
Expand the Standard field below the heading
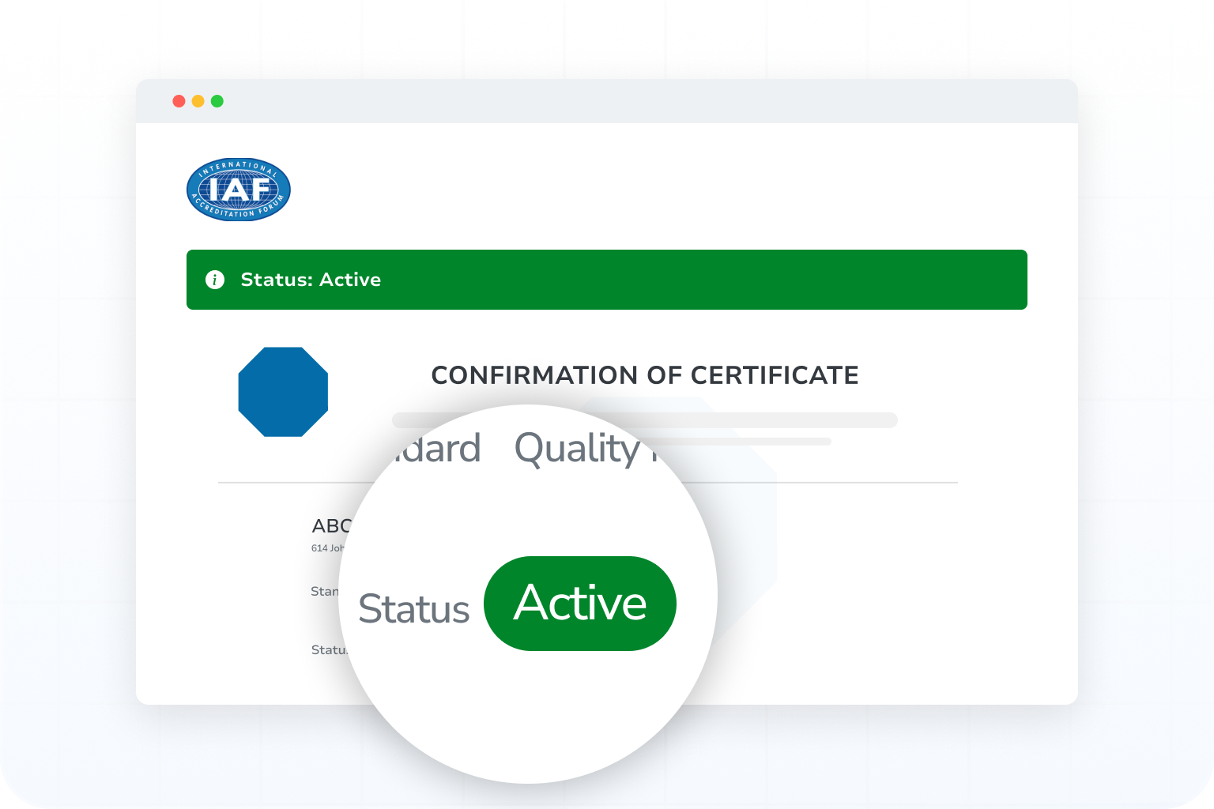click(x=326, y=590)
